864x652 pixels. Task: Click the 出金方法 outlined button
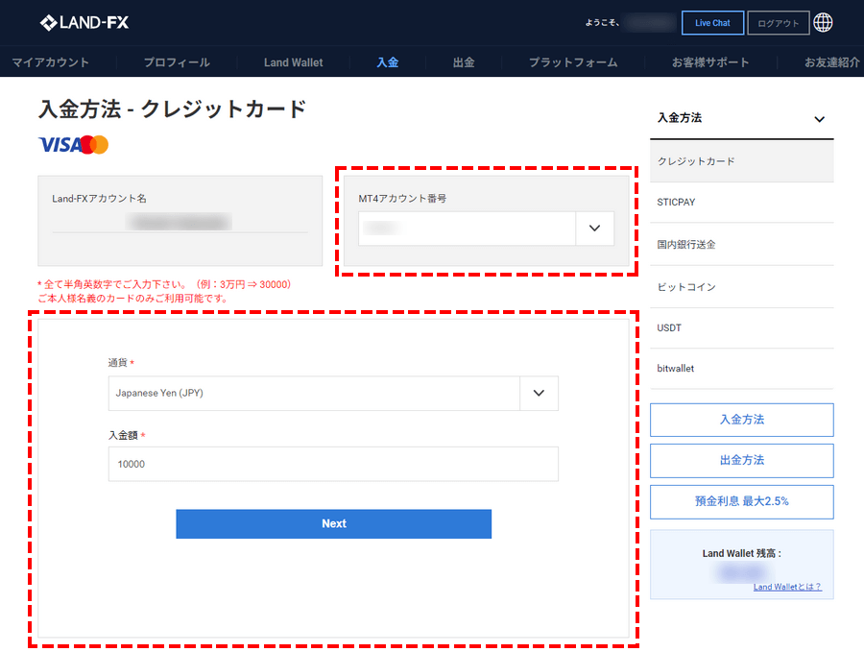(742, 460)
